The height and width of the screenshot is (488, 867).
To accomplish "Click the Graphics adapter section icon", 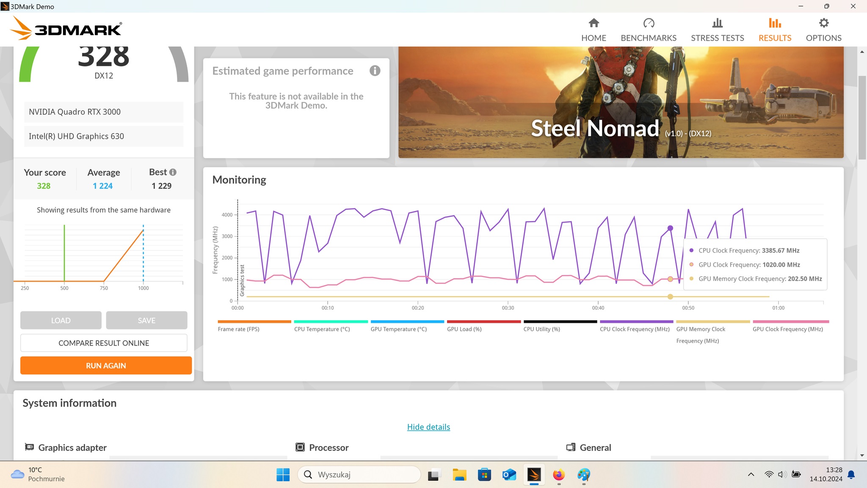I will 29,447.
